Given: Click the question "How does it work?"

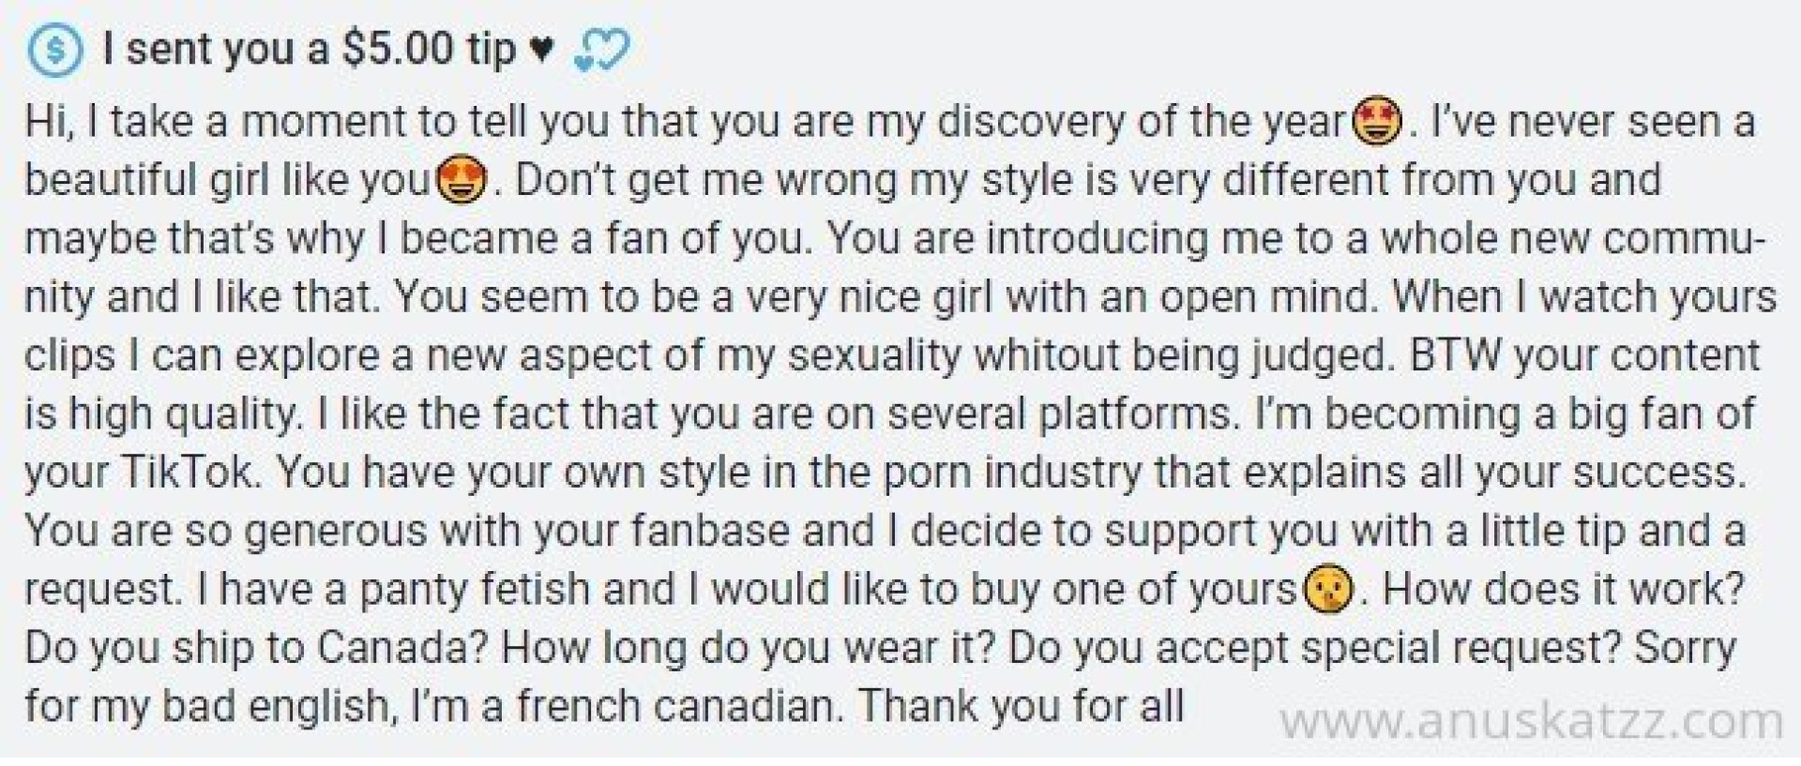Looking at the screenshot, I should [1563, 590].
